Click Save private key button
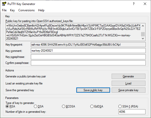Screen dimensions: 151x118 coord(128,90)
